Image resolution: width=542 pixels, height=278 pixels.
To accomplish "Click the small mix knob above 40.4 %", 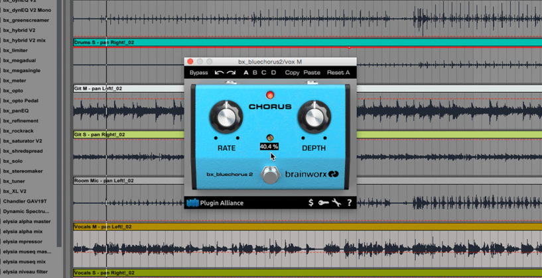I will click(270, 138).
